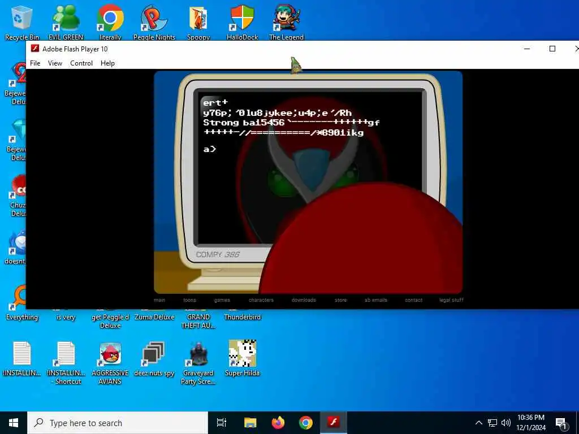Open the games link
The height and width of the screenshot is (434, 579).
pos(222,300)
